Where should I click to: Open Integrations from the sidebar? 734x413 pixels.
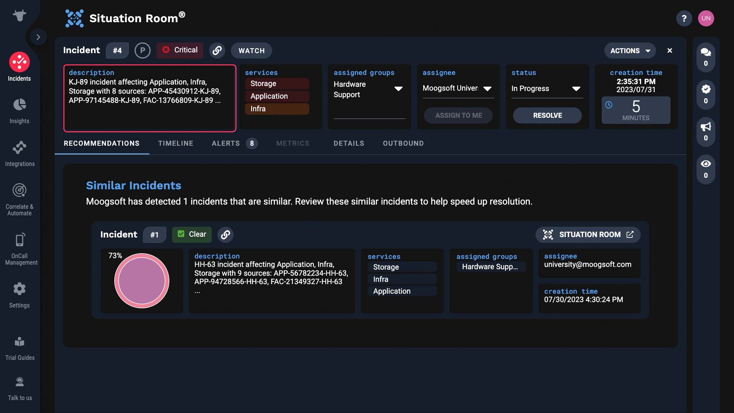(19, 154)
